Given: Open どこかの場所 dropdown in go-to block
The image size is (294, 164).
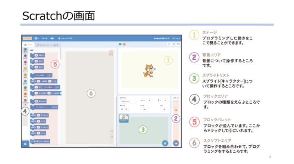Looking at the screenshot, I should pyautogui.click(x=41, y=75).
